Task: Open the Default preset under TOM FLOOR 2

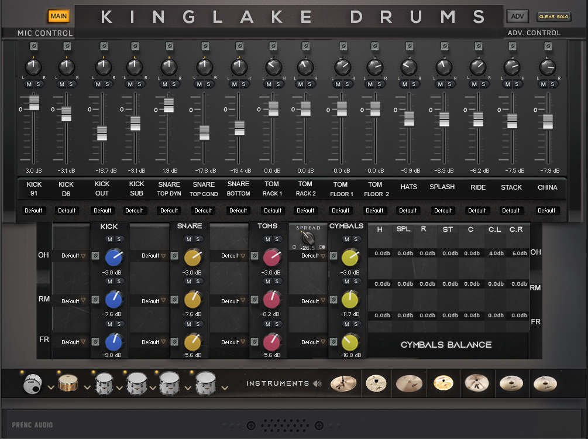Action: 374,211
